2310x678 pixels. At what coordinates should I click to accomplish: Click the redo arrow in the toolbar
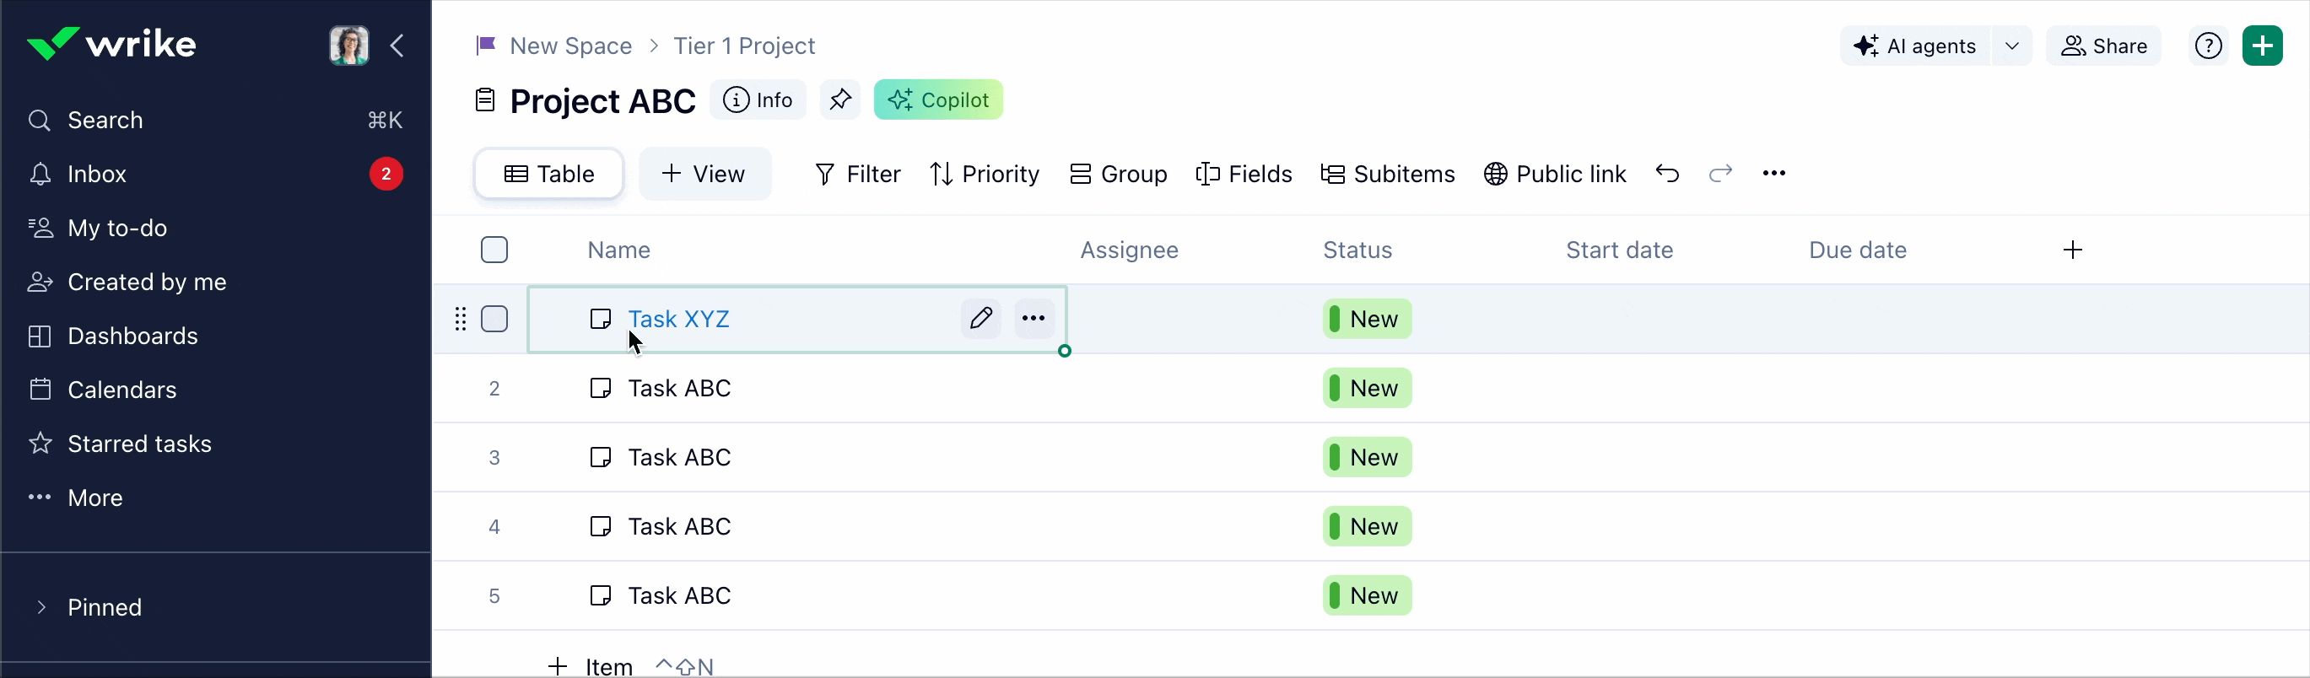click(1720, 173)
